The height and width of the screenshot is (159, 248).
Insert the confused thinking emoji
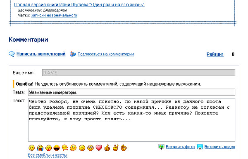click(74, 148)
